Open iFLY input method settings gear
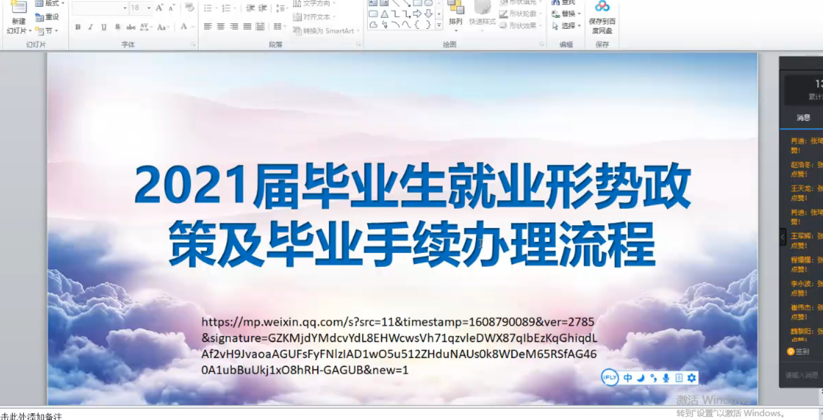 [692, 378]
